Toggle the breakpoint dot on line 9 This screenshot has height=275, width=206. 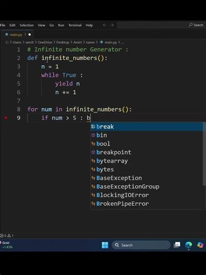[x=6, y=118]
